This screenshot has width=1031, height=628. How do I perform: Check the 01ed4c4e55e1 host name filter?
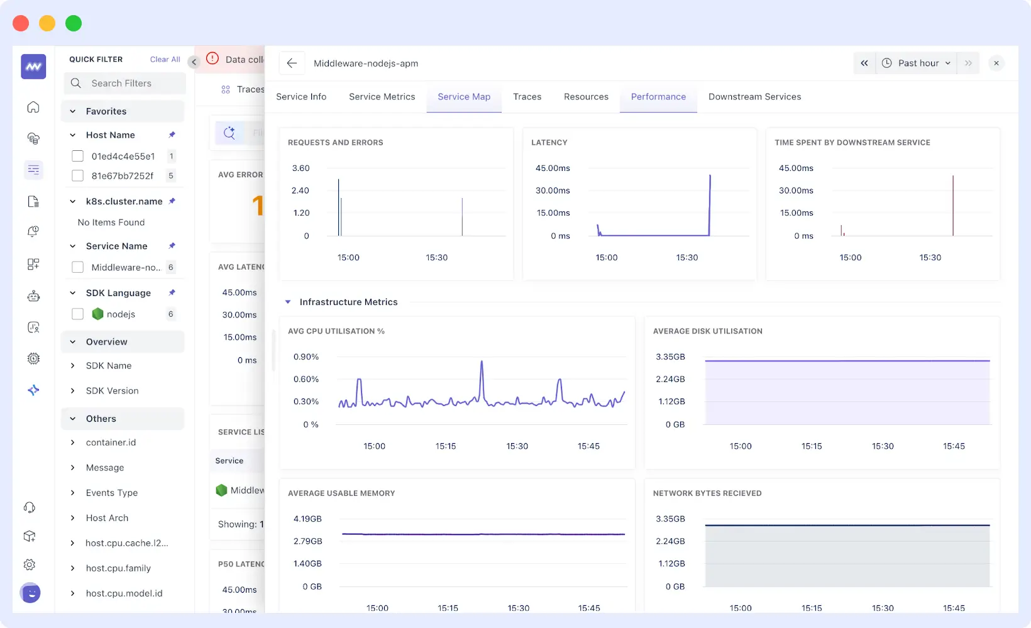coord(77,156)
